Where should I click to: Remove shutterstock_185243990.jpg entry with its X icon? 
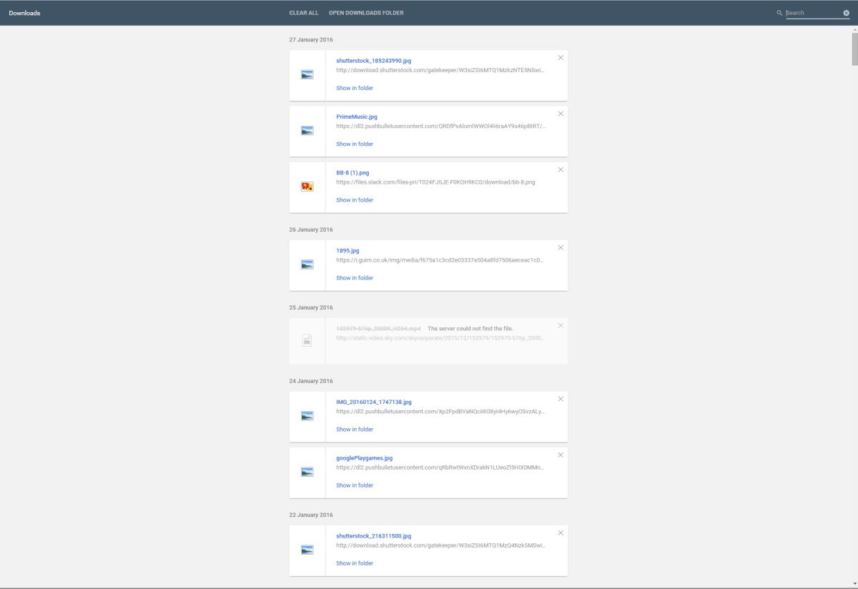click(x=561, y=58)
